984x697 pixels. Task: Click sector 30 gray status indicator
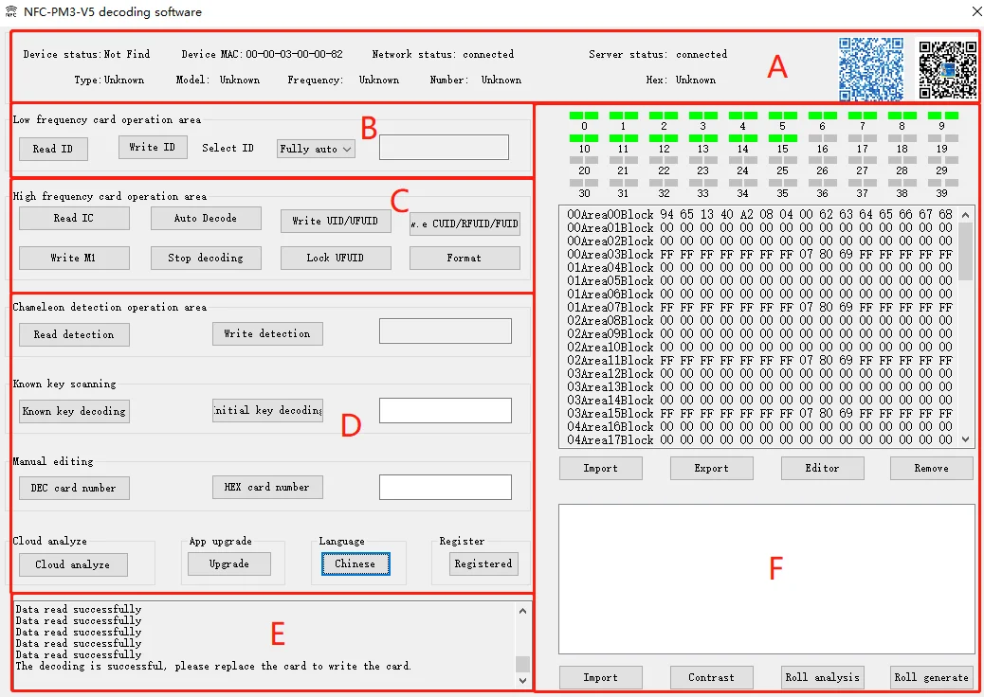584,183
